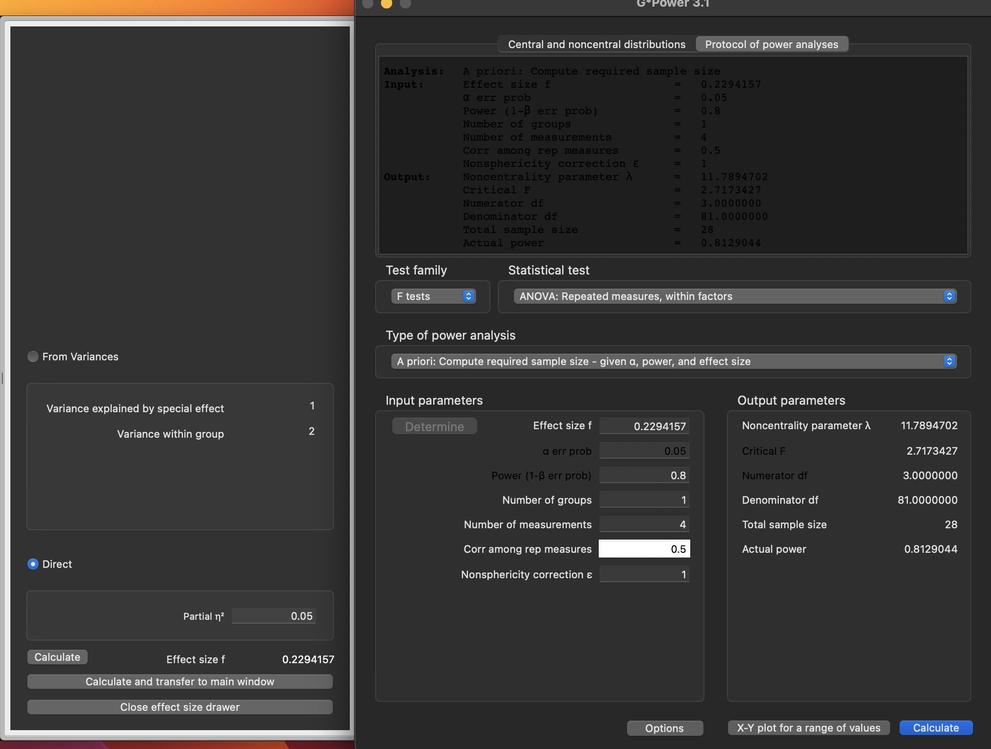991x749 pixels.
Task: Click the Nonsphericity correction ε field
Action: 644,574
